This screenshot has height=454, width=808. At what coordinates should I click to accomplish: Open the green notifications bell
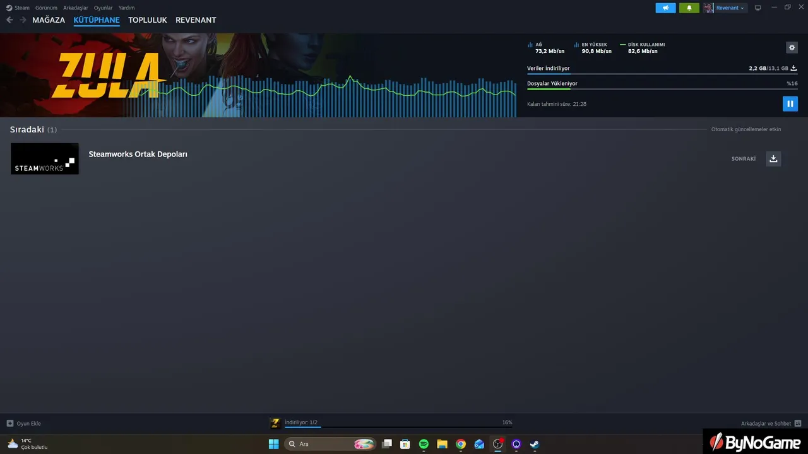689,8
